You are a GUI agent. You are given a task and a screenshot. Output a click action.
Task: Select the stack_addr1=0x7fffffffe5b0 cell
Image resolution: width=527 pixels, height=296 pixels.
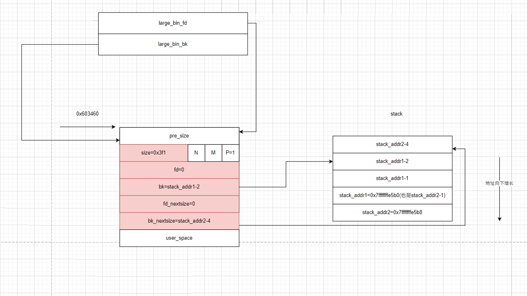392,195
